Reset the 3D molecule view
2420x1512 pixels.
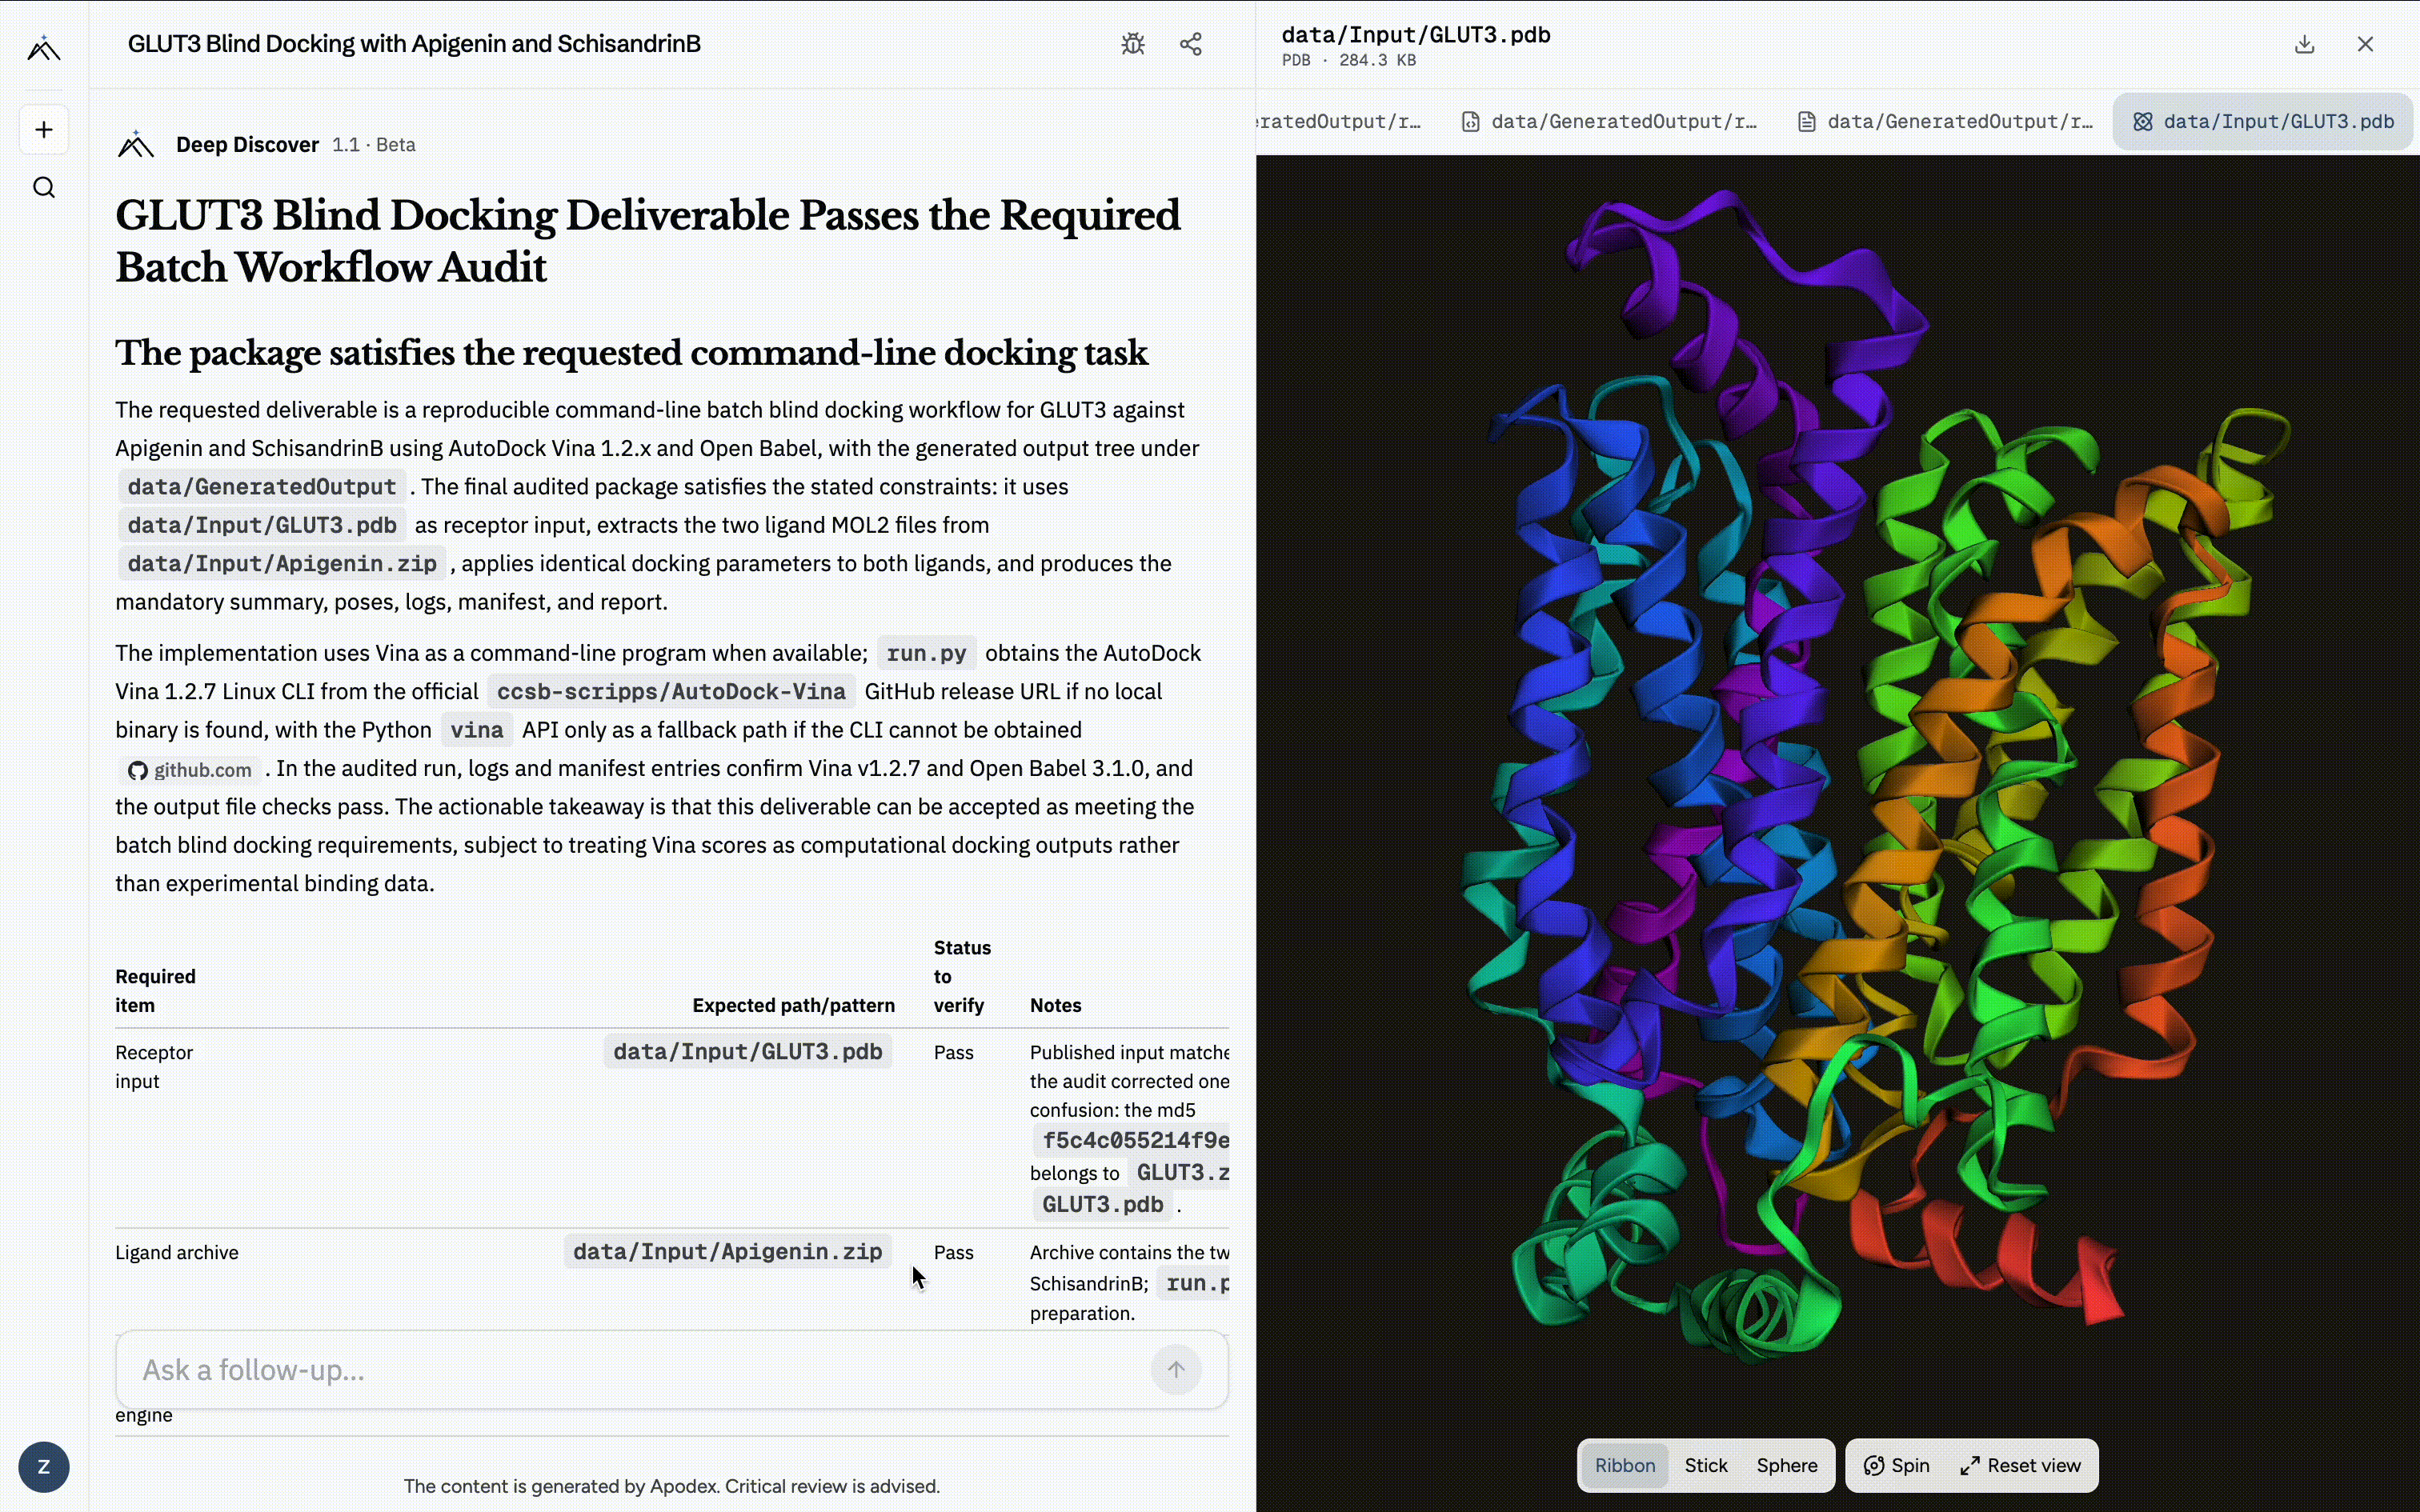pyautogui.click(x=2021, y=1465)
